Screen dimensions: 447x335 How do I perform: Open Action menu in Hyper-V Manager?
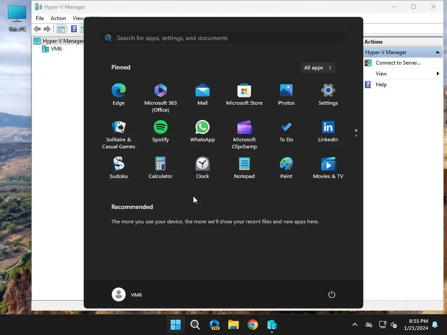click(58, 18)
